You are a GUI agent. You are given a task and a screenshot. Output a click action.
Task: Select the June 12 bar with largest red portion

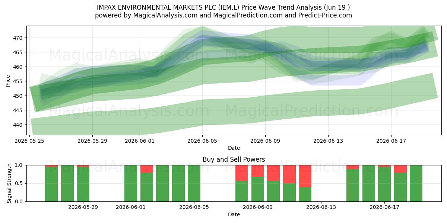pyautogui.click(x=305, y=183)
